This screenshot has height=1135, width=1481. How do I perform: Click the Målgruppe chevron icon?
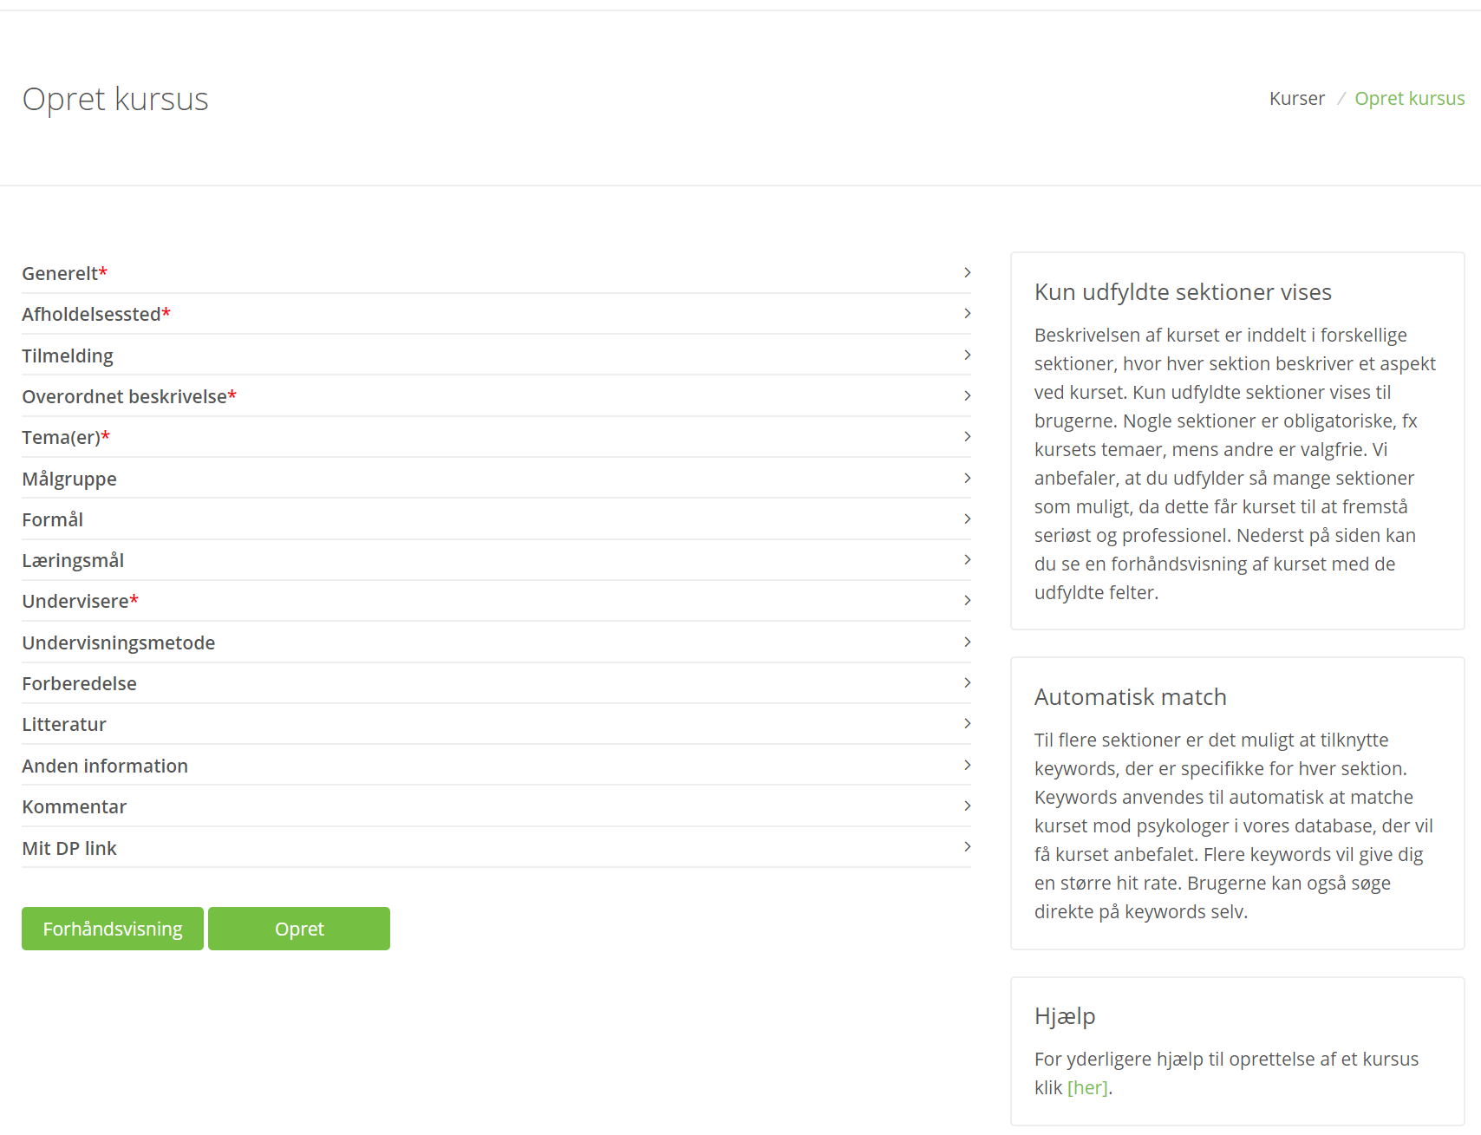[967, 479]
